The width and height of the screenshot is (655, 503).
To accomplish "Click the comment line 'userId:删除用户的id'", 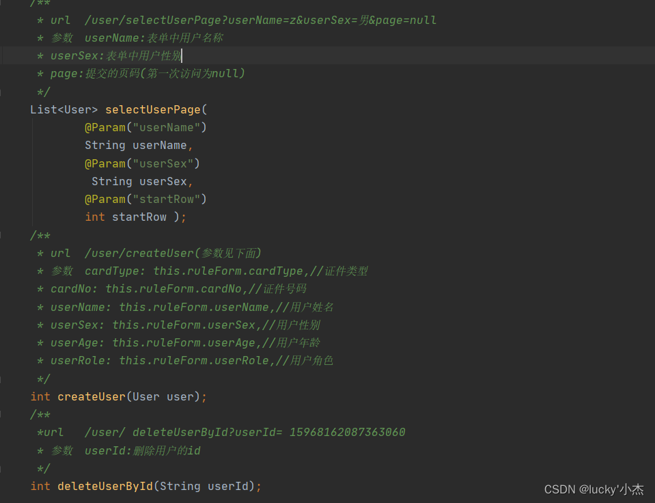I will pyautogui.click(x=119, y=451).
